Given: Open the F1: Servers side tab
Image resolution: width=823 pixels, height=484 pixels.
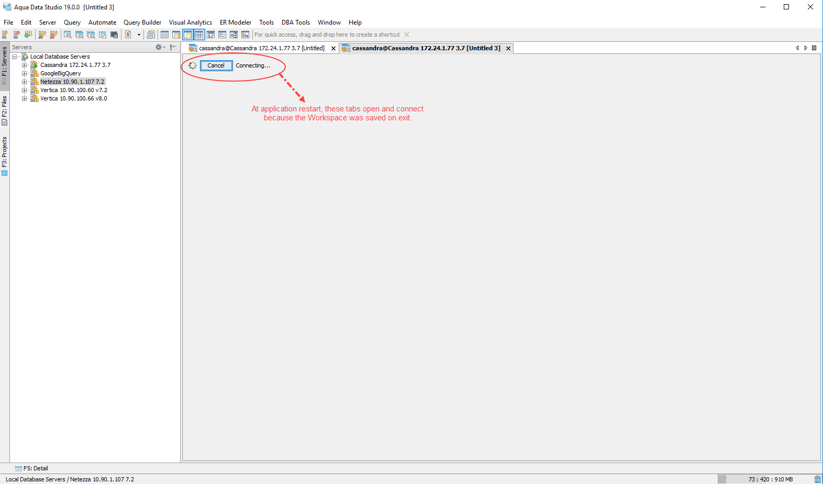Looking at the screenshot, I should (5, 65).
